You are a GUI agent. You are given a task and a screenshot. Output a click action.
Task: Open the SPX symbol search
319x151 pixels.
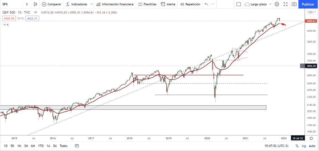tap(5, 4)
